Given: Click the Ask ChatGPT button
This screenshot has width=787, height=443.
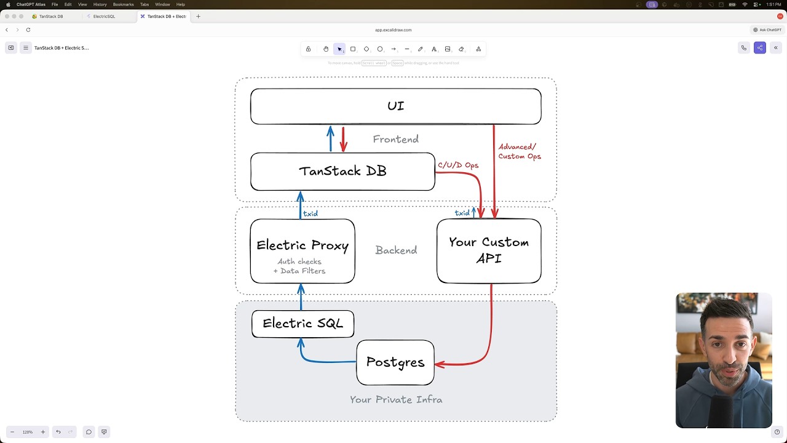Looking at the screenshot, I should pyautogui.click(x=766, y=30).
